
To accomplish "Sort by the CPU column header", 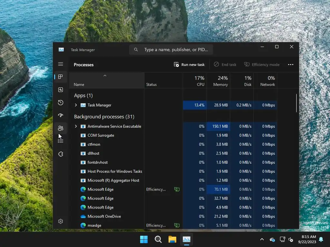I will pos(195,81).
